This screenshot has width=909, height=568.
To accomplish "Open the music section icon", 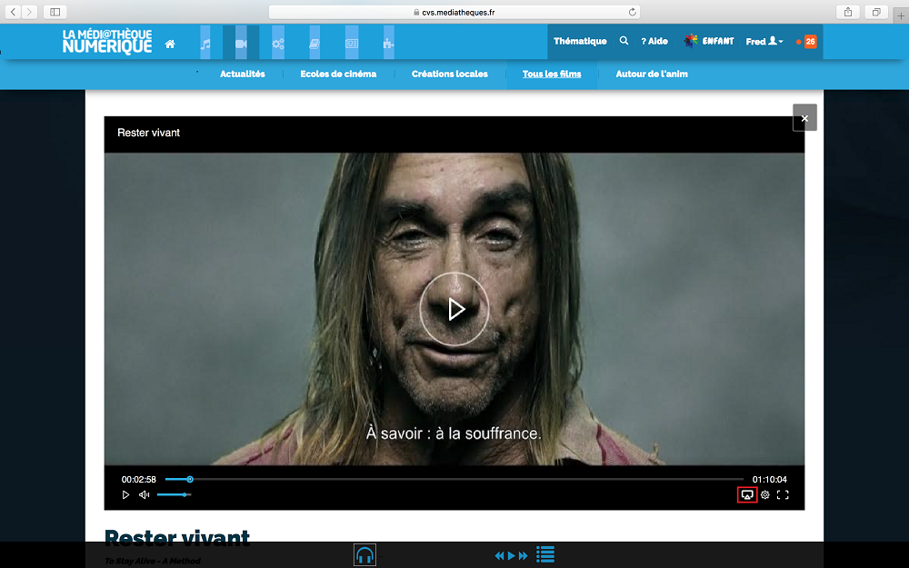I will pos(205,43).
